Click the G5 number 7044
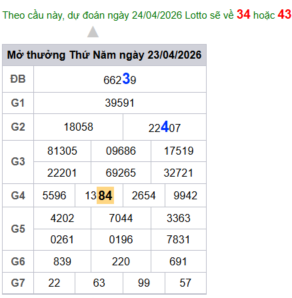 tap(121, 218)
